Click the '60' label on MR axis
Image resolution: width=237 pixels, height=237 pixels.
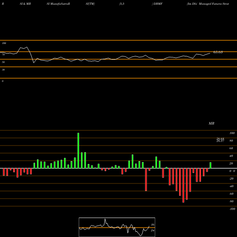click(231, 148)
